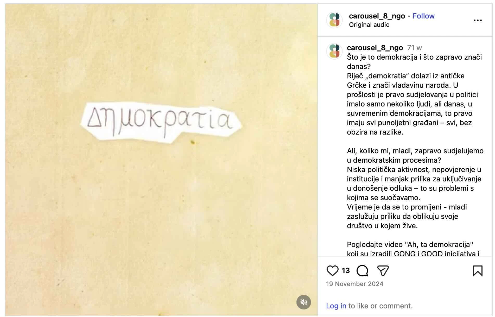Viewport: 495px width, 317px height.
Task: View the 13 likes count
Action: (346, 271)
